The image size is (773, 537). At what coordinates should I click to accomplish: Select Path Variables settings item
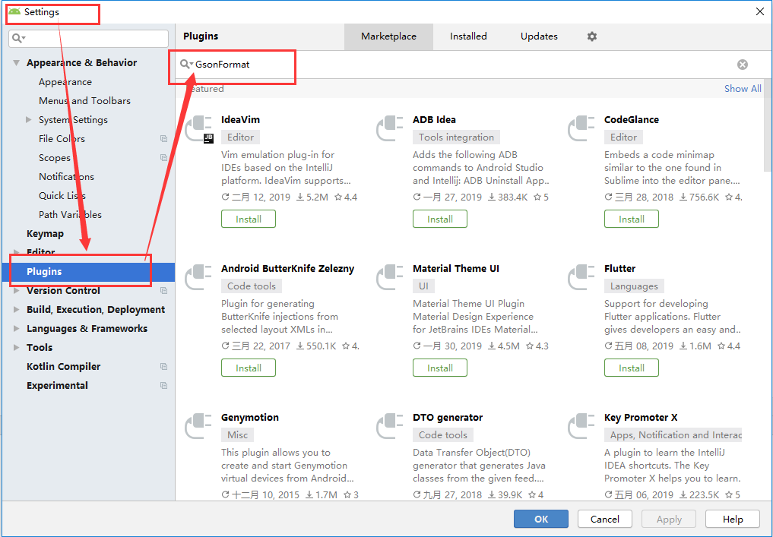coord(70,215)
